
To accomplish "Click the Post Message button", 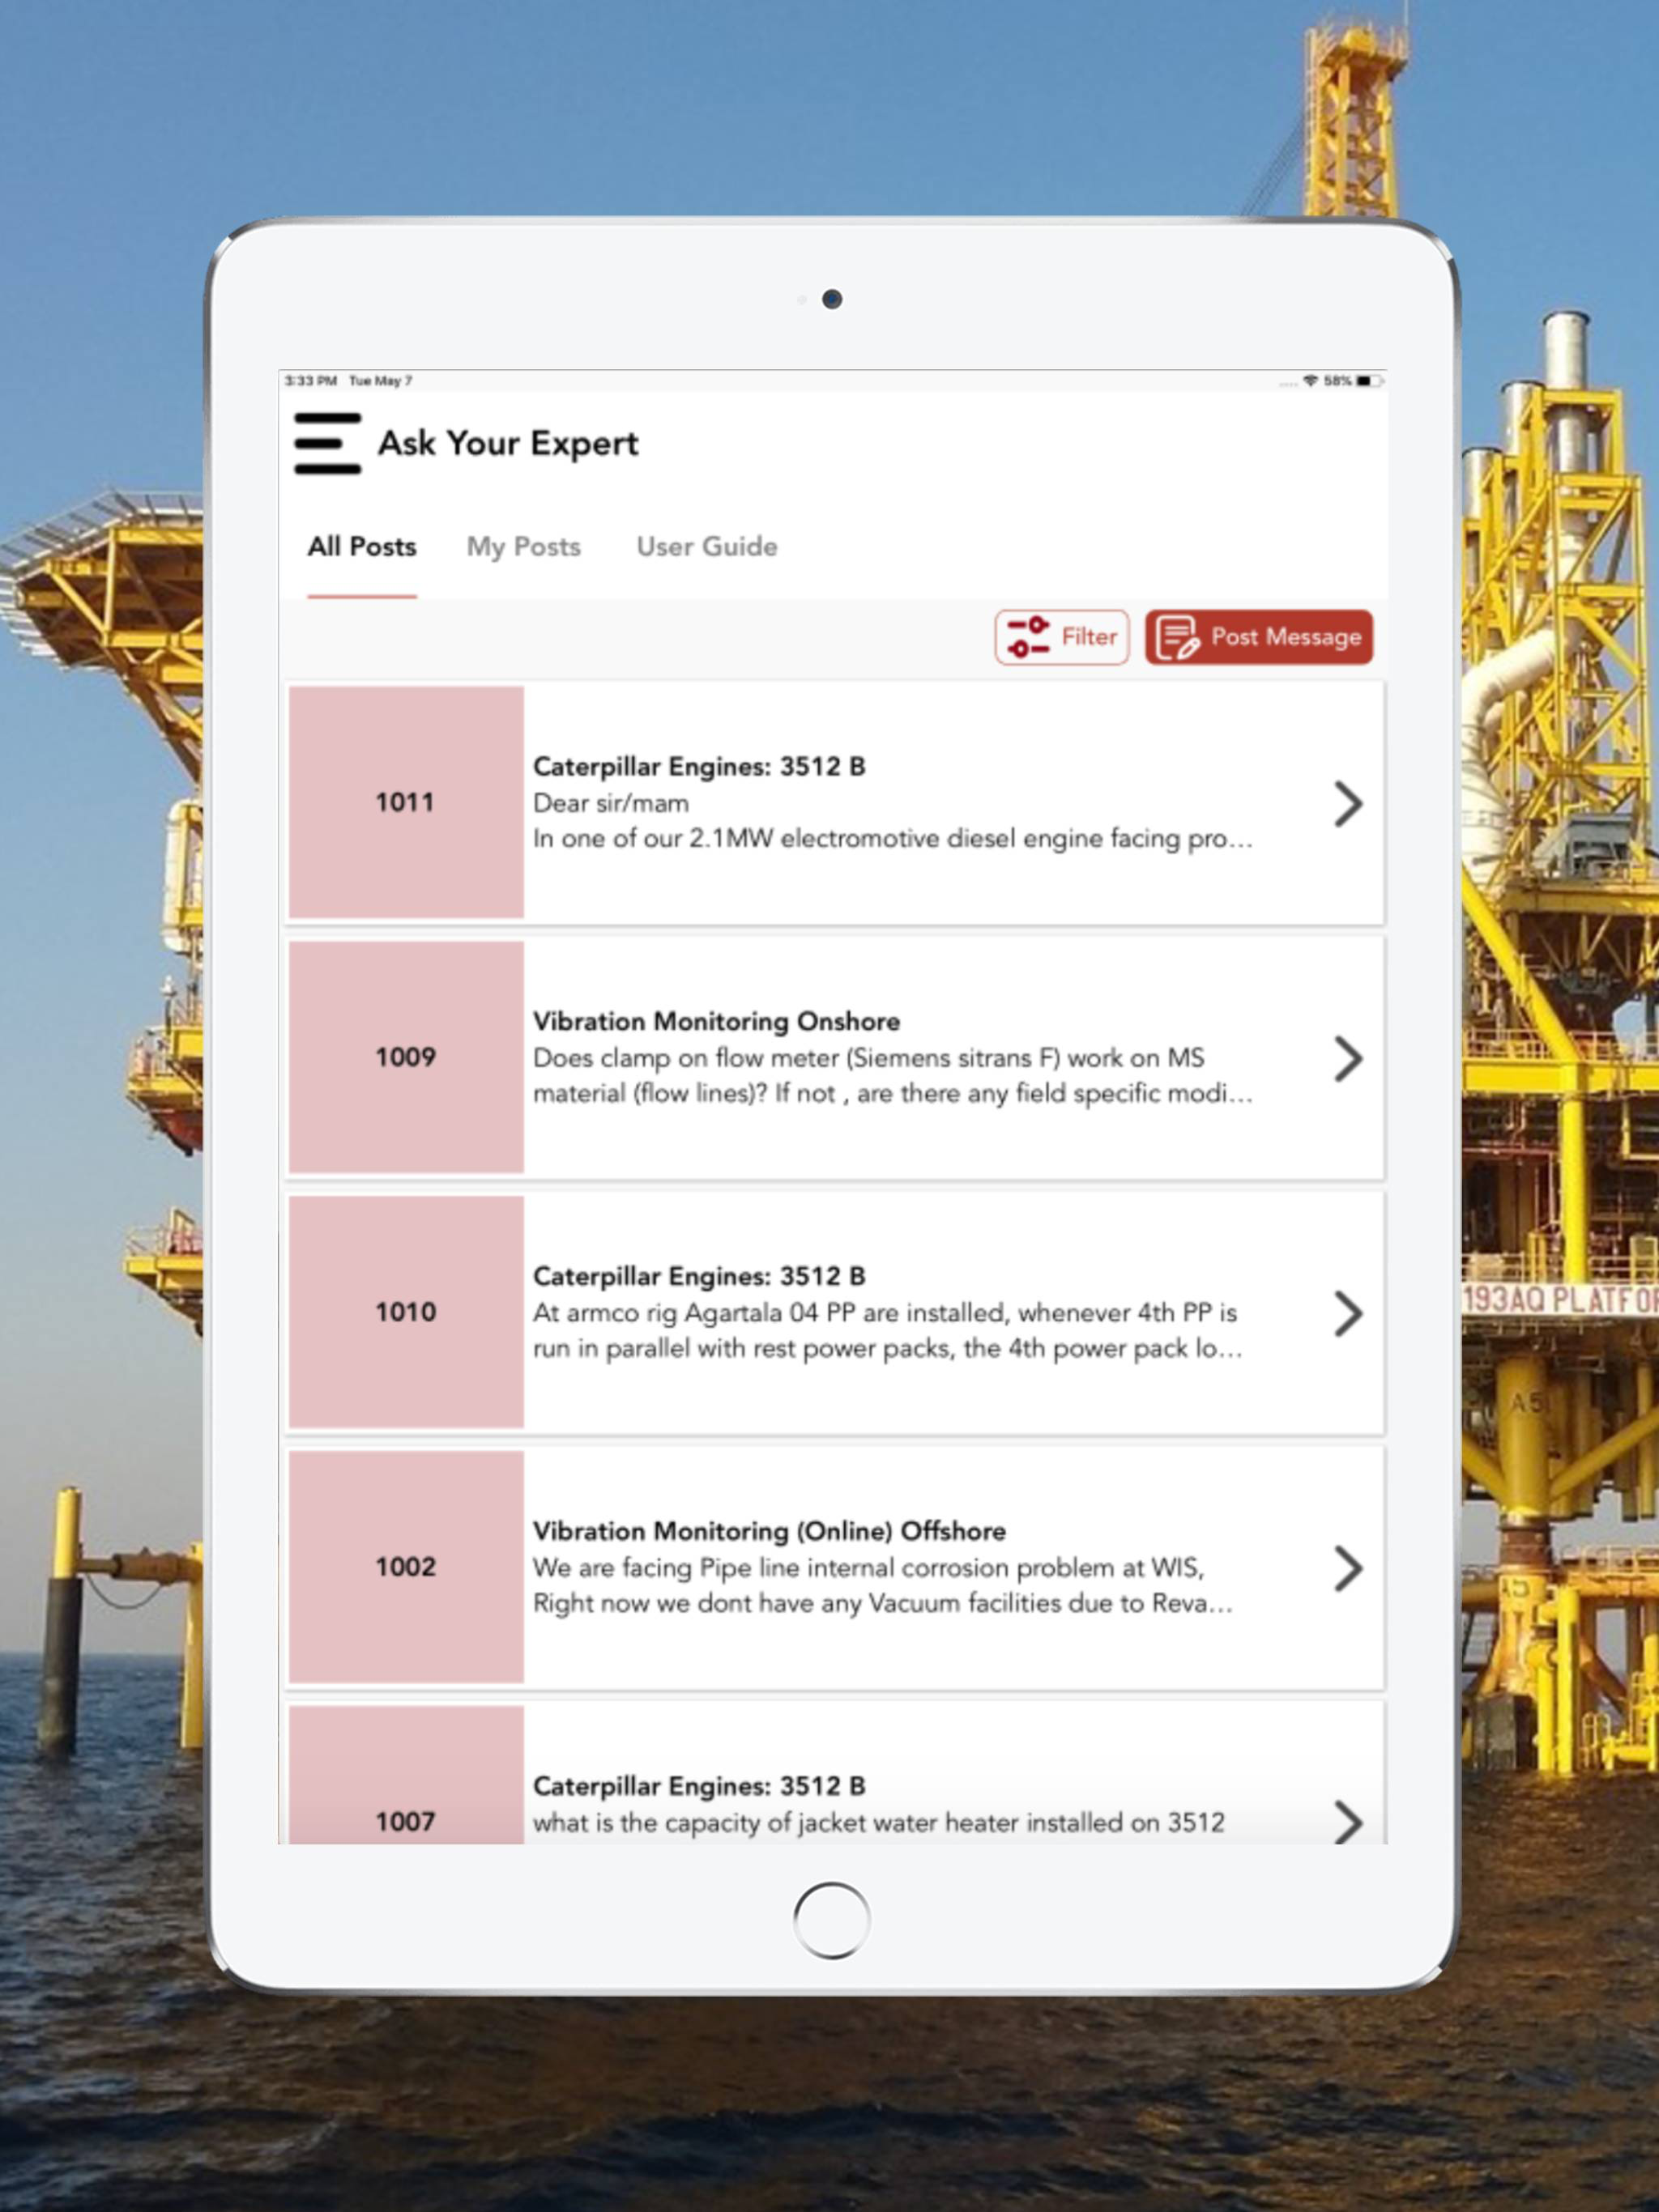I will tap(1259, 637).
